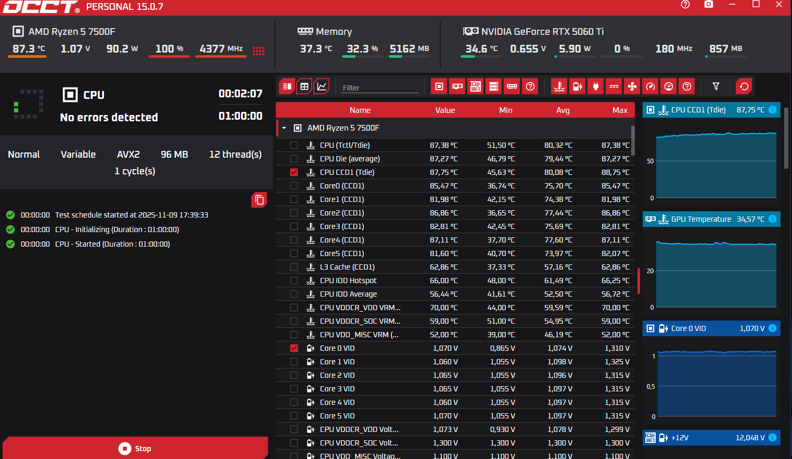Click the graph panel vertical scrollbar

pos(786,138)
